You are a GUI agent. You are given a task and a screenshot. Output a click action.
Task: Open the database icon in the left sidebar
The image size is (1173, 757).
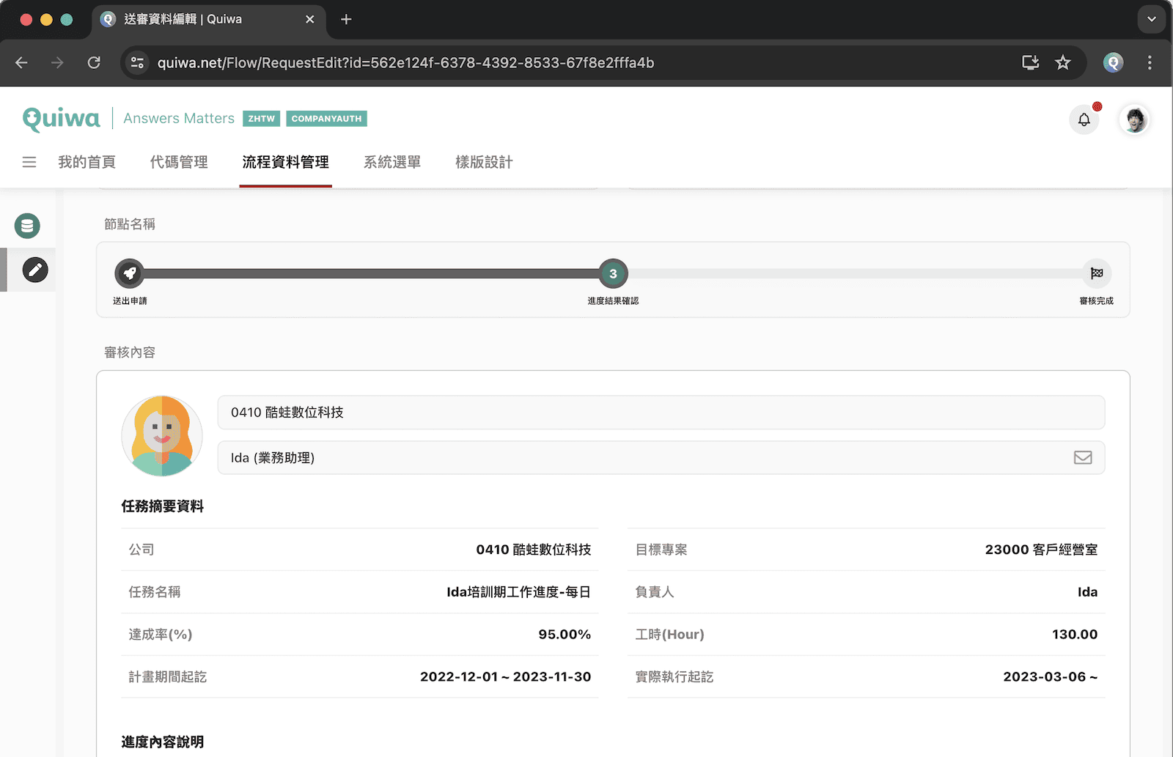(x=27, y=226)
